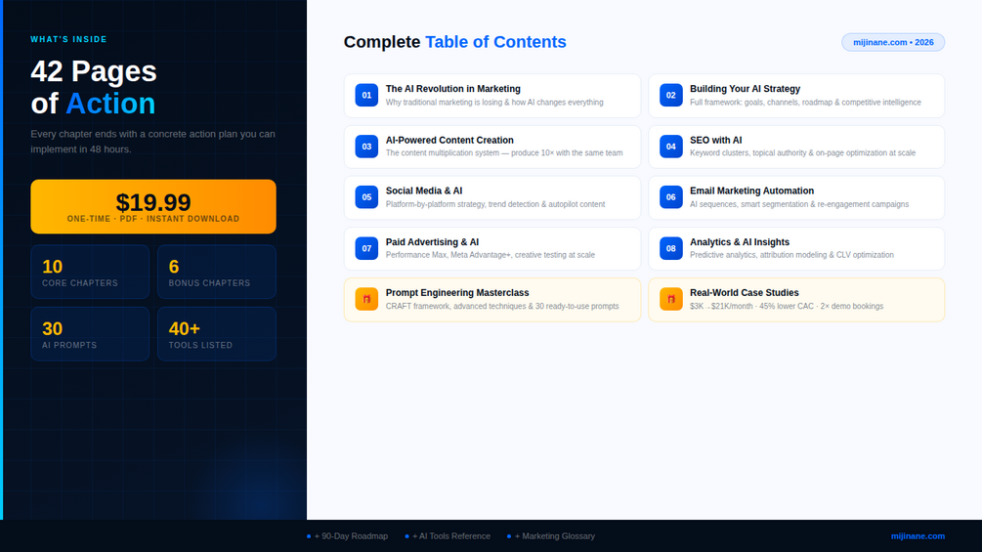Click the 03 chapter number badge
Image resolution: width=982 pixels, height=552 pixels.
(x=366, y=147)
